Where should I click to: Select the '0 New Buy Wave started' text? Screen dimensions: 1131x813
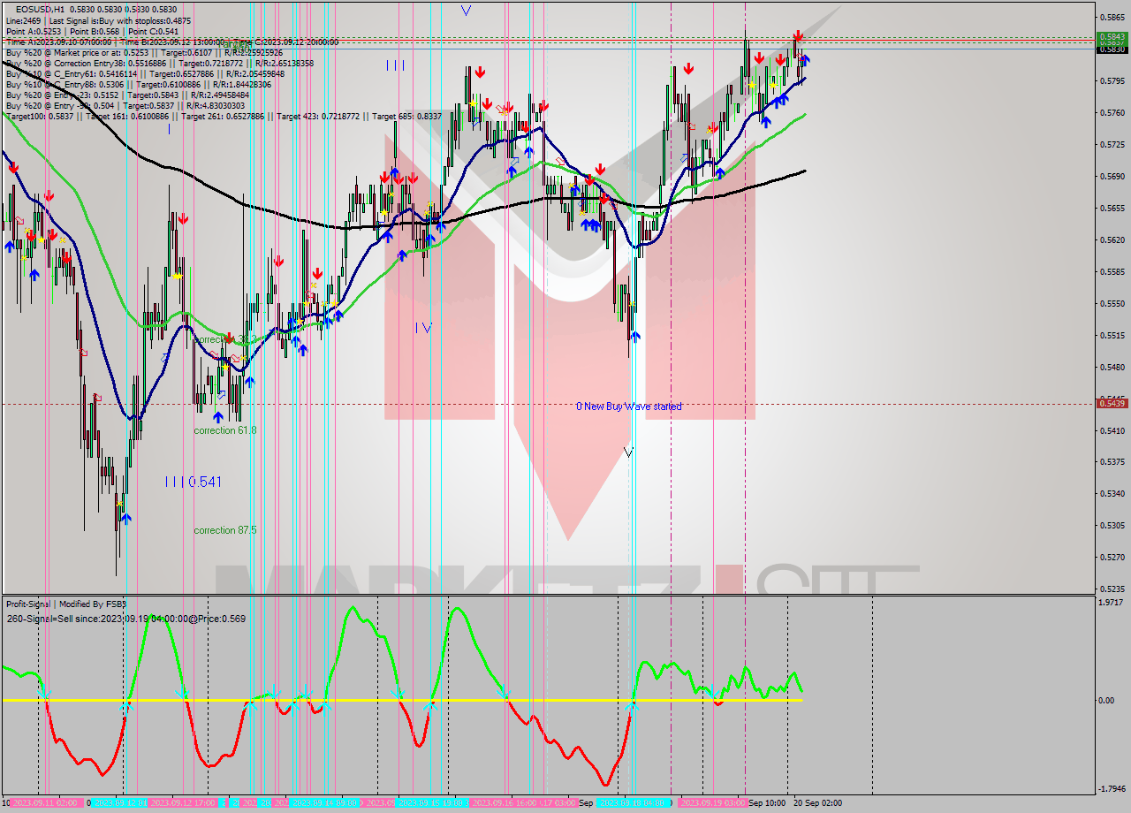pyautogui.click(x=629, y=406)
